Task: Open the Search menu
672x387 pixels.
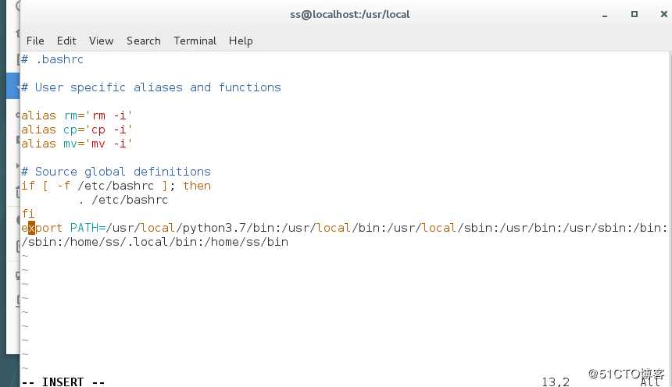Action: point(144,41)
